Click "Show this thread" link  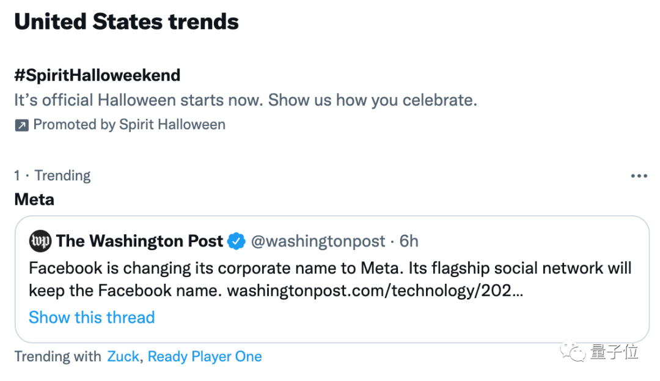(x=92, y=317)
